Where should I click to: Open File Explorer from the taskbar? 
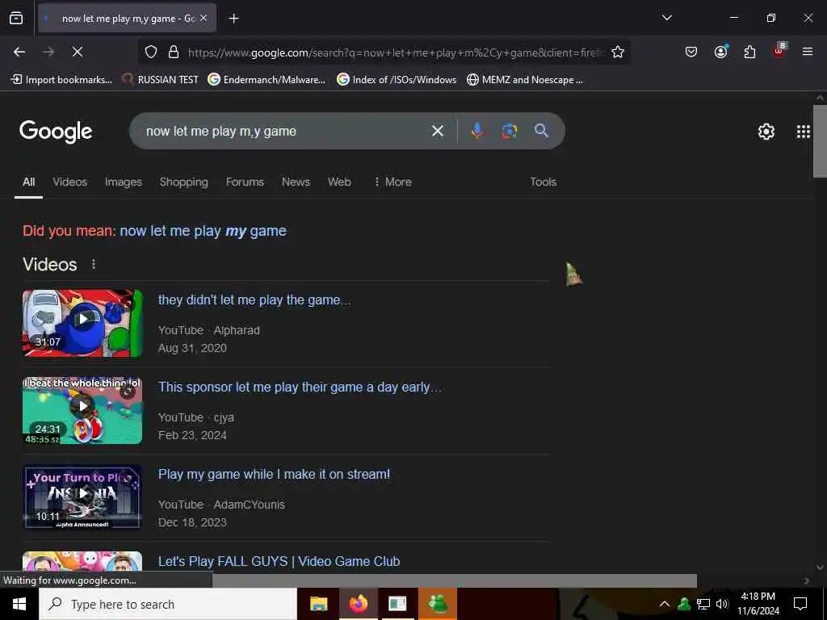coord(318,604)
